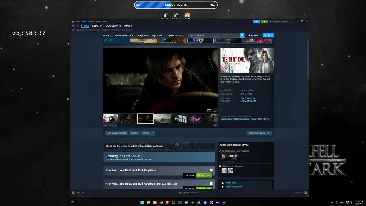The width and height of the screenshot is (366, 206).
Task: Open the Cart button
Action: click(x=268, y=35)
